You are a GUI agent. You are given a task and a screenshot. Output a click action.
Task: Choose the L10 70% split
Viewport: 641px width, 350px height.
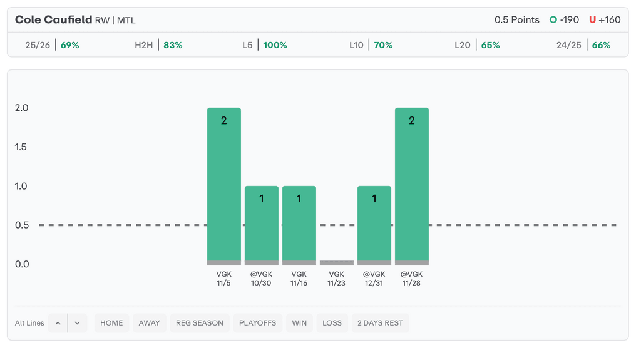click(371, 45)
